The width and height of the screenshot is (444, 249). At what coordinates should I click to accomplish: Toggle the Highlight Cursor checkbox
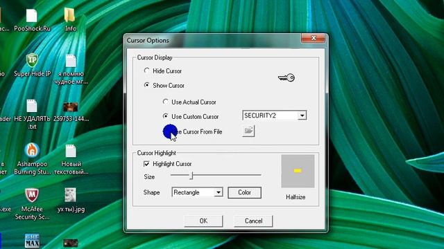(146, 164)
